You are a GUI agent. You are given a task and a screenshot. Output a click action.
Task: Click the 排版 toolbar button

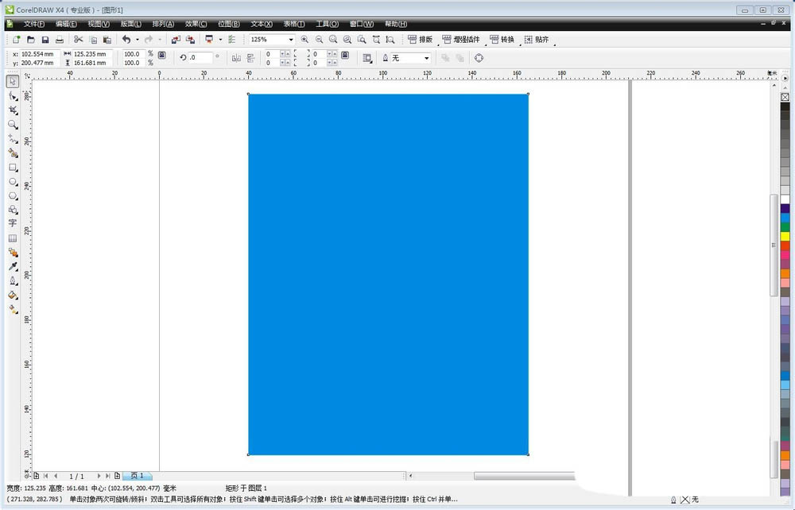point(420,40)
